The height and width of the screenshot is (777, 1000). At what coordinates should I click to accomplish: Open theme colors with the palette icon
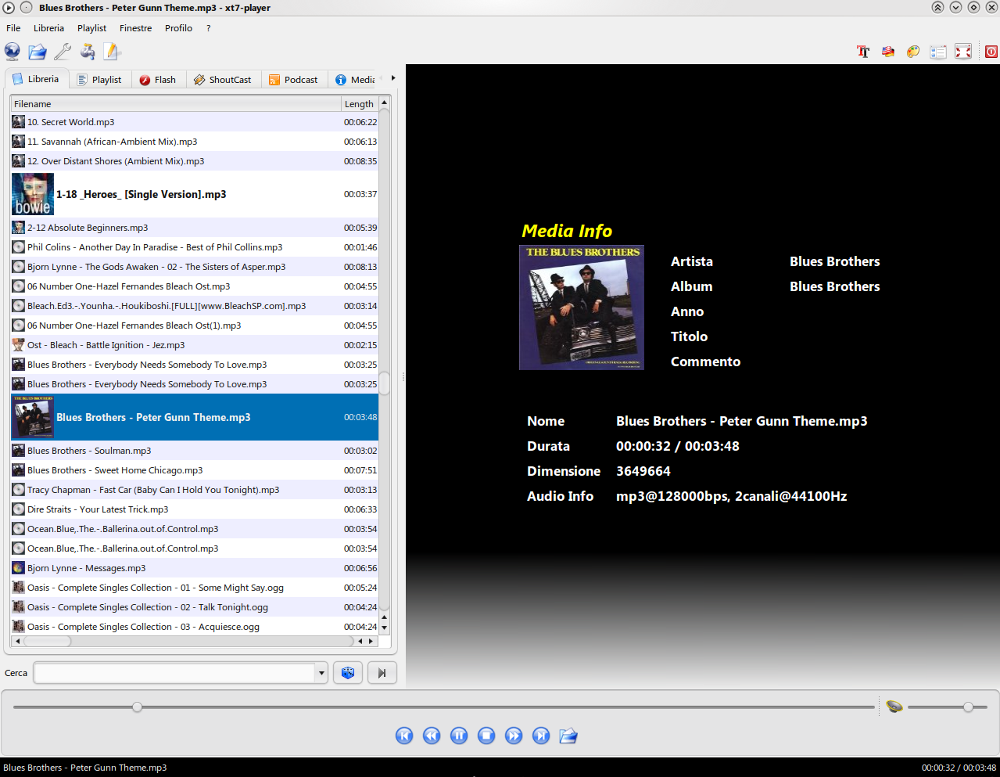[x=913, y=52]
